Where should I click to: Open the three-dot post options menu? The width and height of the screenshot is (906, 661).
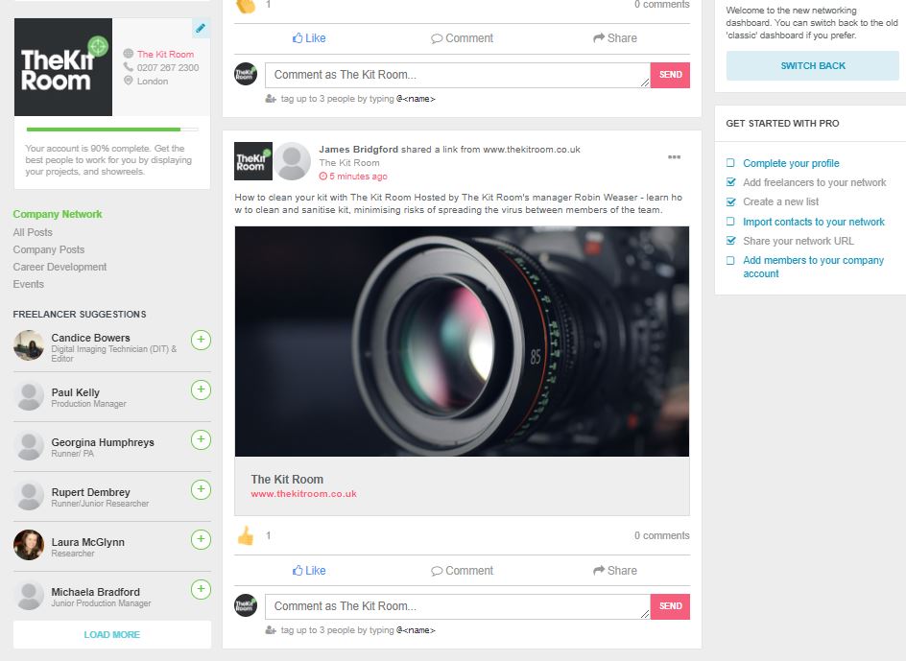674,157
